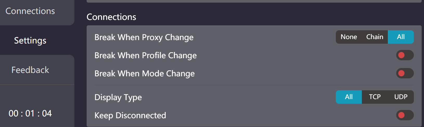Click the Display Type label text
The height and width of the screenshot is (127, 424).
(x=118, y=98)
